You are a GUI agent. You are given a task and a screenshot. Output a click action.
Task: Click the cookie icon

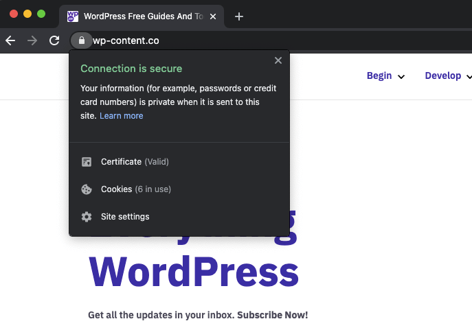point(87,189)
